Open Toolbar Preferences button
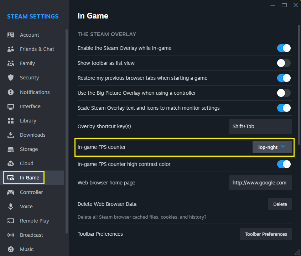Image resolution: width=301 pixels, height=256 pixels. pos(266,234)
